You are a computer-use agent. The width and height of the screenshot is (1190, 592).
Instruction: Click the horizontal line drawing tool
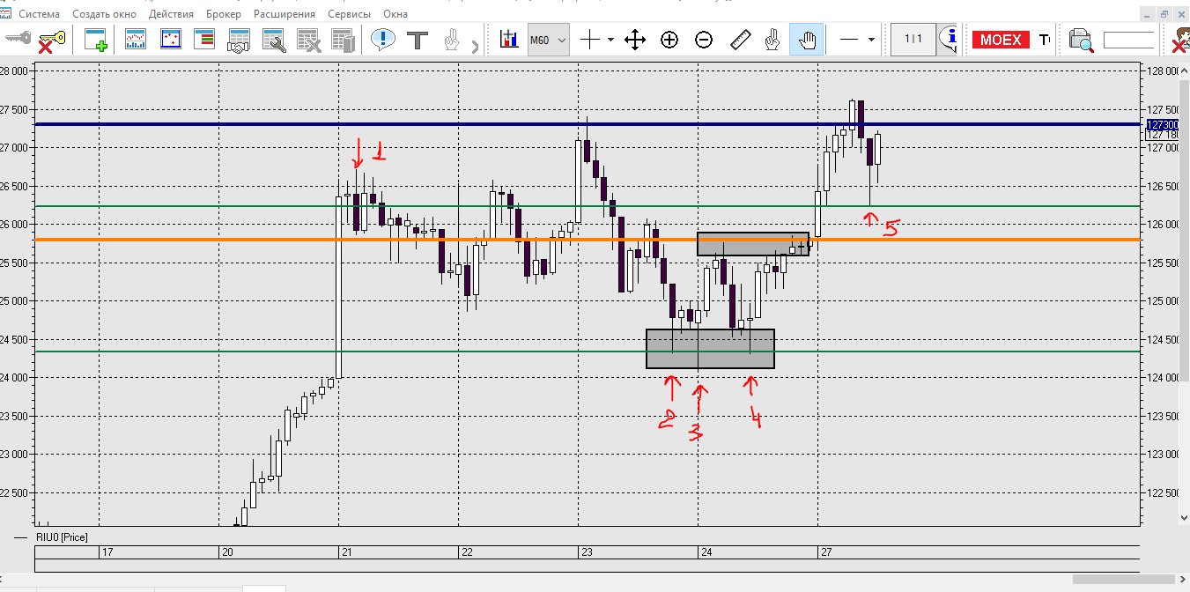(x=849, y=40)
